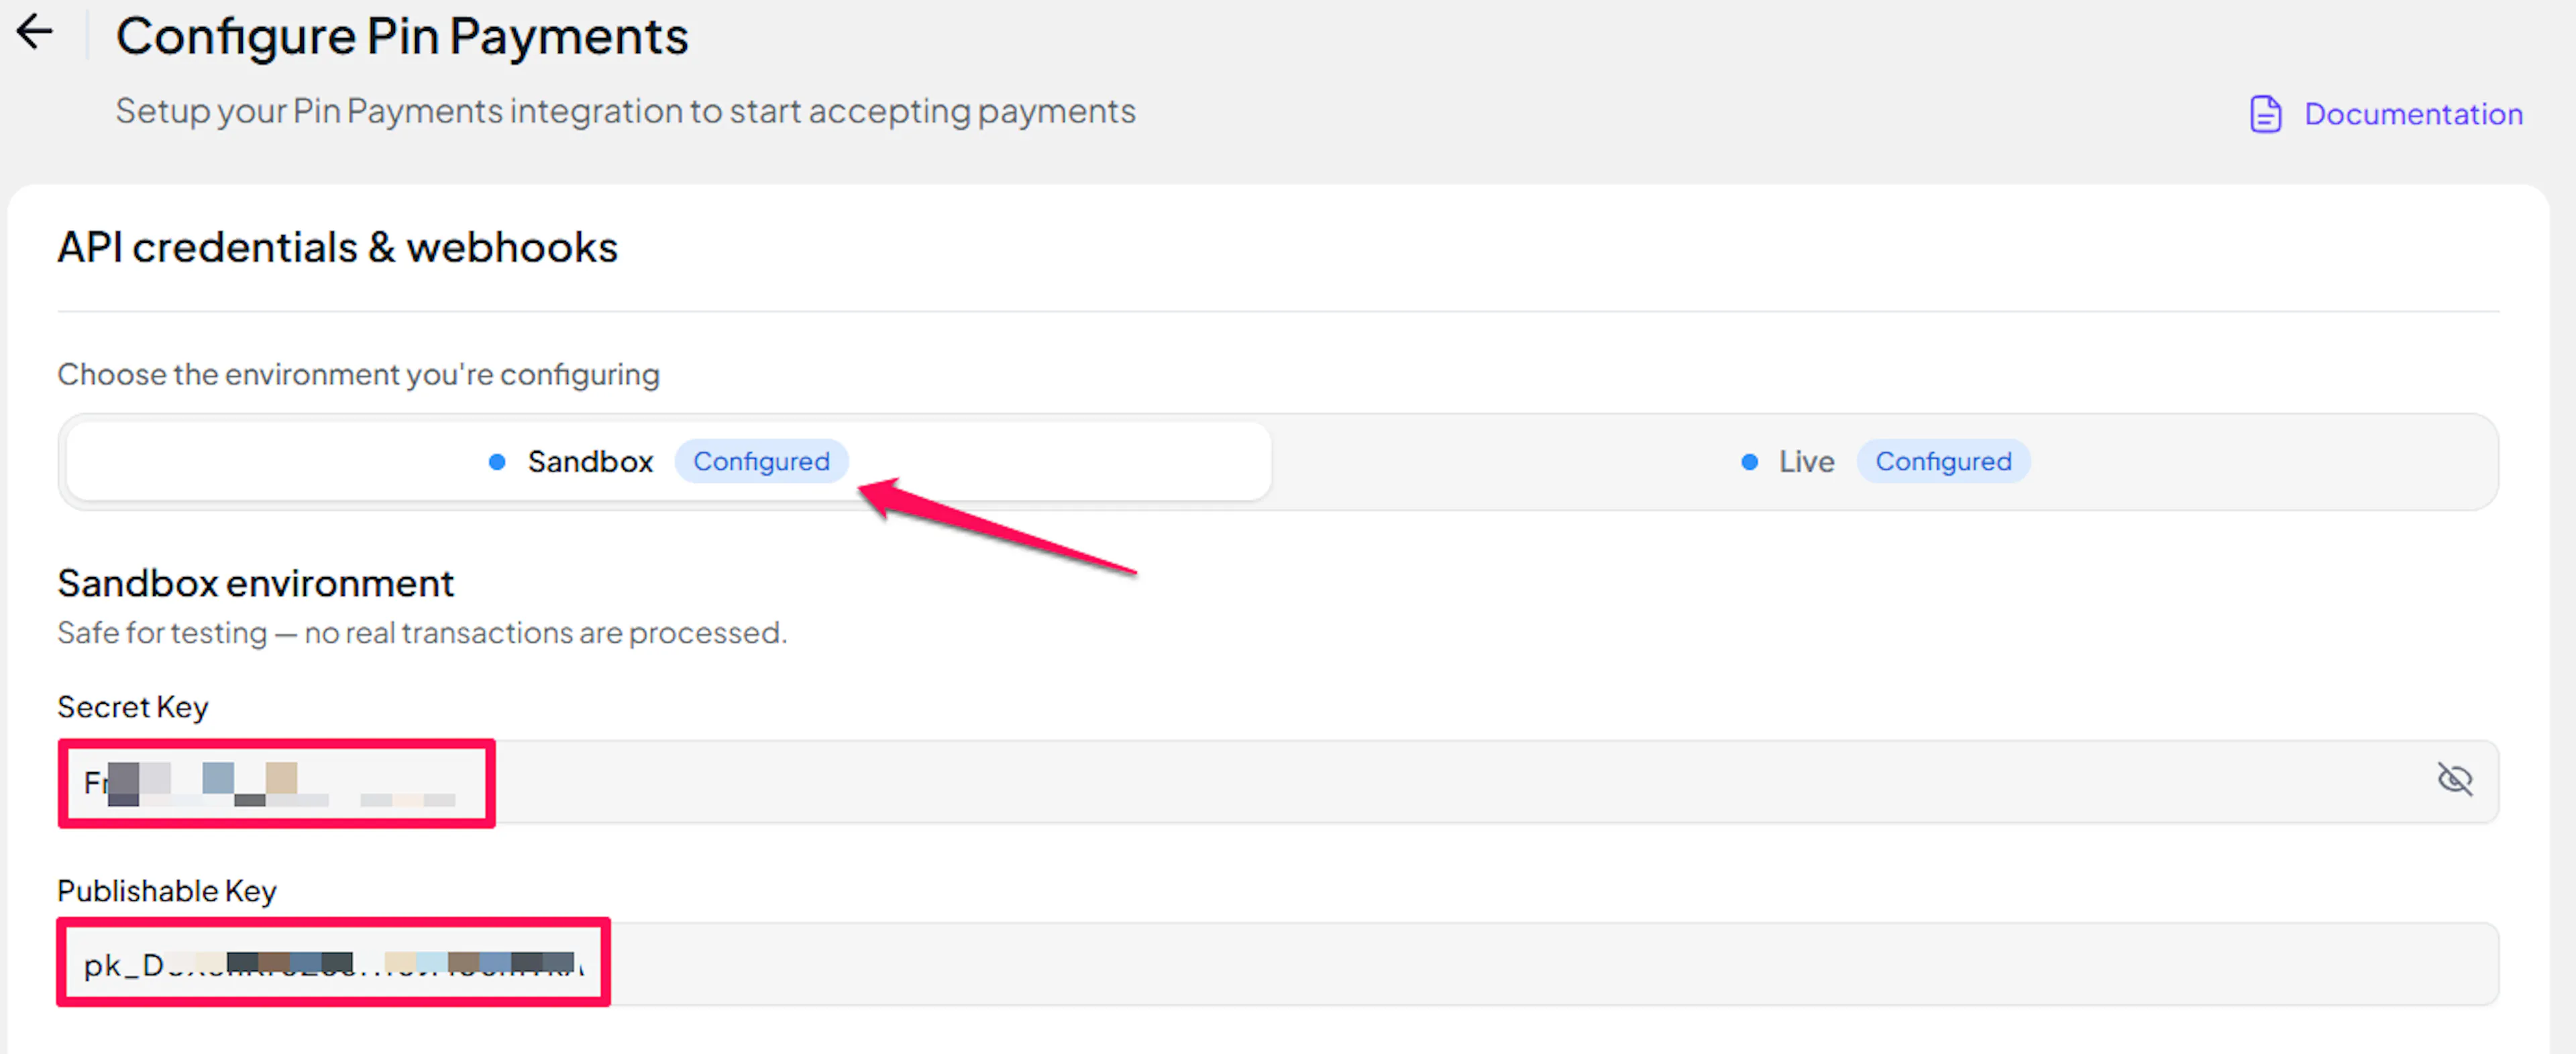Viewport: 2576px width, 1054px height.
Task: Click the Configured badge next to Sandbox
Action: (761, 461)
